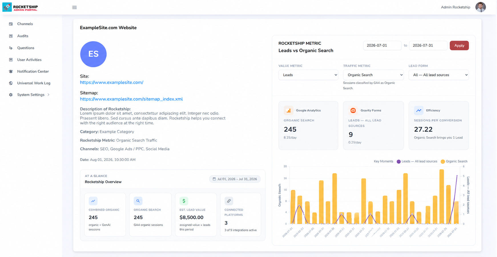This screenshot has height=257, width=497.
Task: Click the Universal Work Log globe icon
Action: (x=11, y=83)
